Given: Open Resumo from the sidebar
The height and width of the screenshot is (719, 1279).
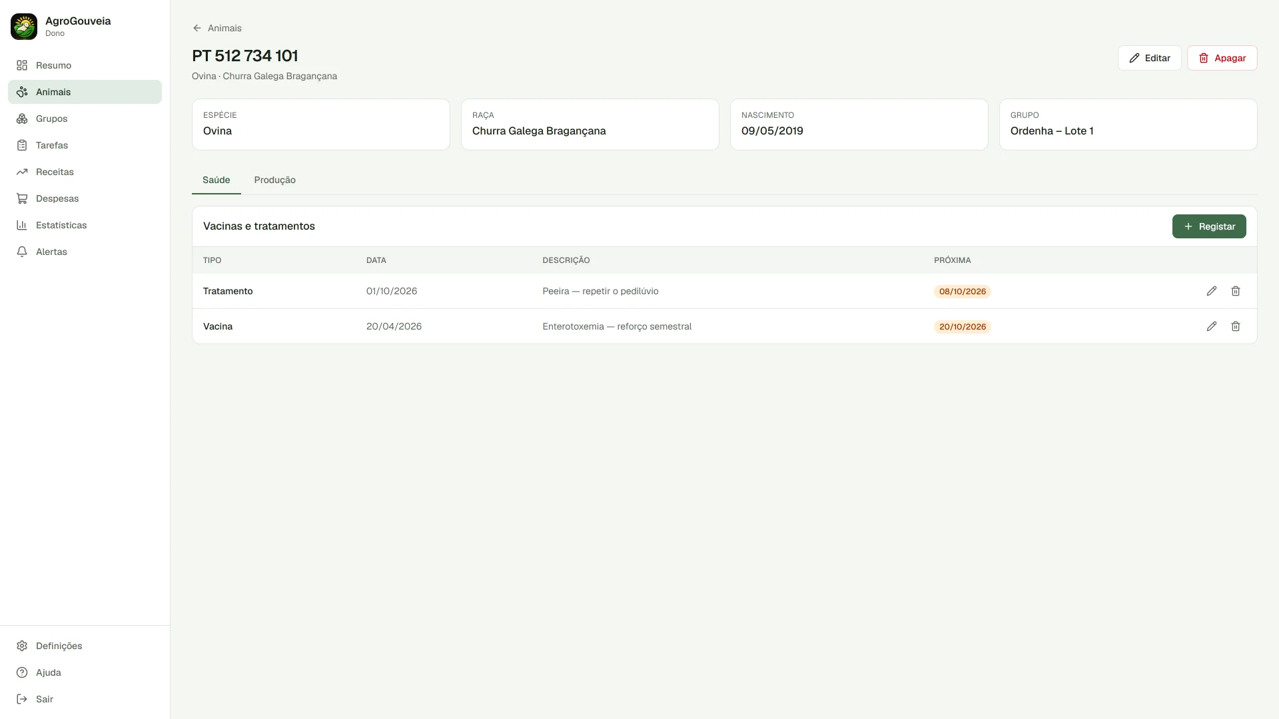Looking at the screenshot, I should [85, 65].
